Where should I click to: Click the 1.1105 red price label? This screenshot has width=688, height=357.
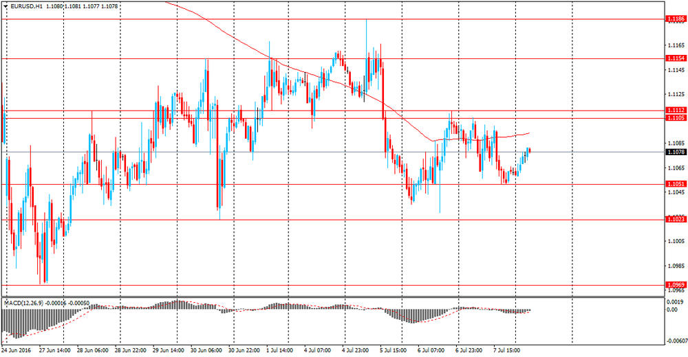click(676, 118)
